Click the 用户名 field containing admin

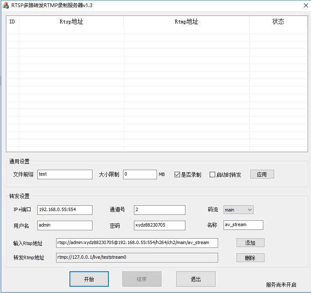click(65, 225)
